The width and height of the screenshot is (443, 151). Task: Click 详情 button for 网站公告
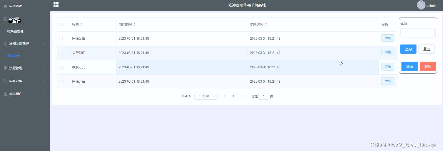coord(388,38)
